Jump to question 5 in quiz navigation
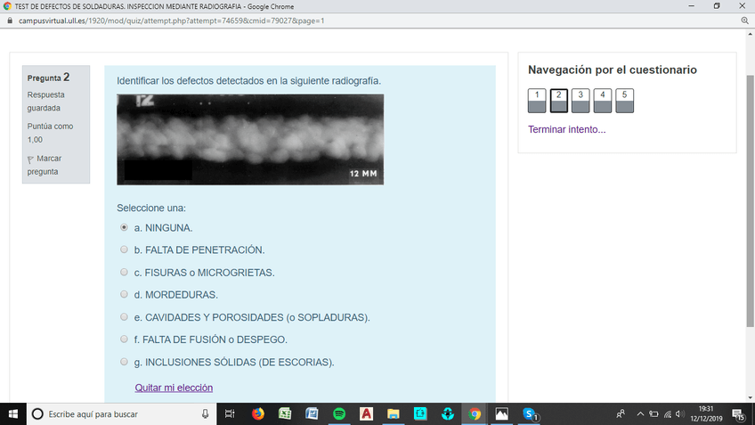The image size is (755, 425). [625, 101]
